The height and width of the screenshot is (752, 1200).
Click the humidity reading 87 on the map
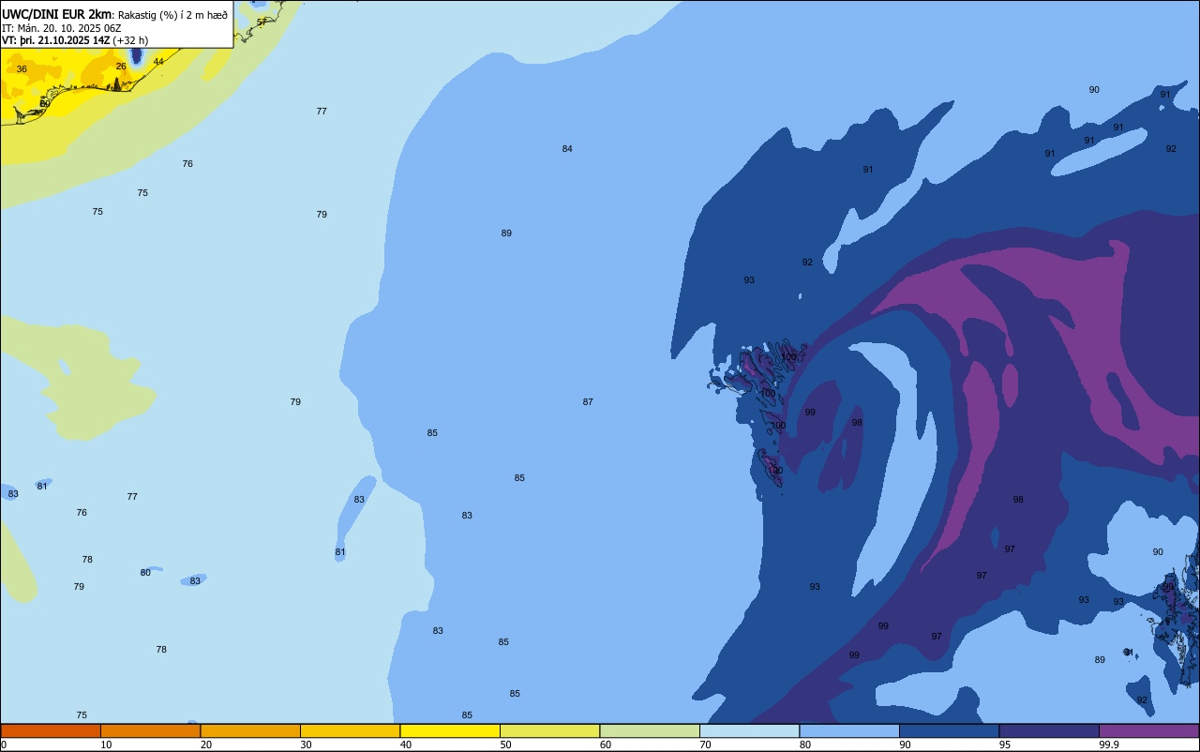click(x=588, y=402)
